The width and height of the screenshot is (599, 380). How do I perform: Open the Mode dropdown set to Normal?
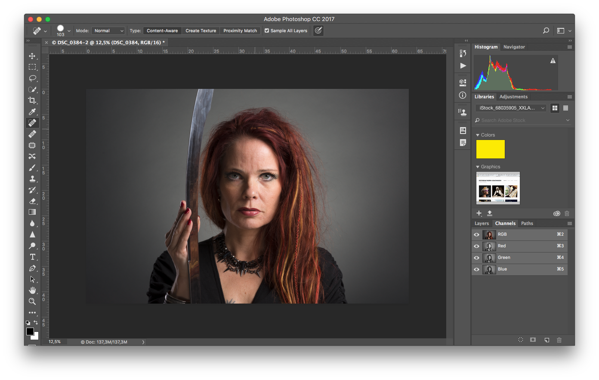[x=108, y=31]
